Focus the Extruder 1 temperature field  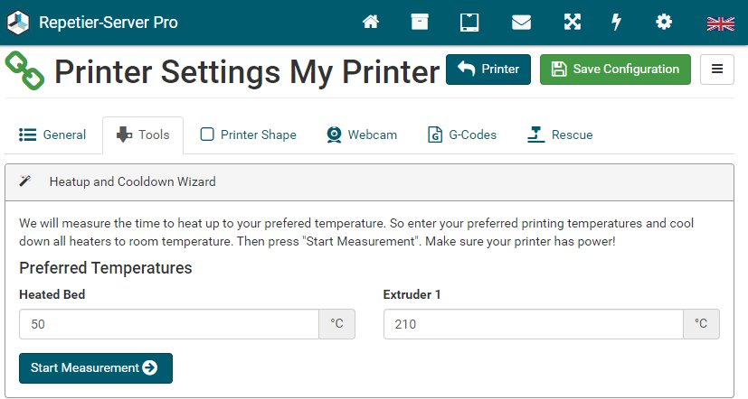pos(533,324)
